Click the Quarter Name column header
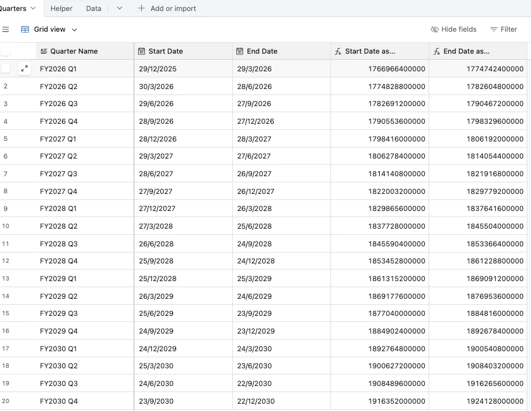 [85, 51]
